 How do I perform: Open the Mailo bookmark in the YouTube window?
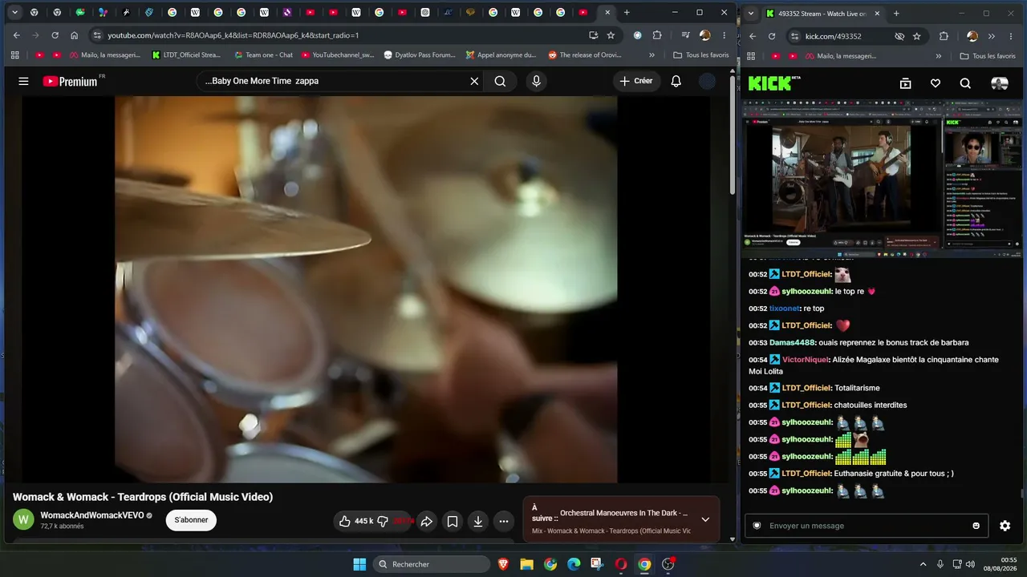click(104, 55)
